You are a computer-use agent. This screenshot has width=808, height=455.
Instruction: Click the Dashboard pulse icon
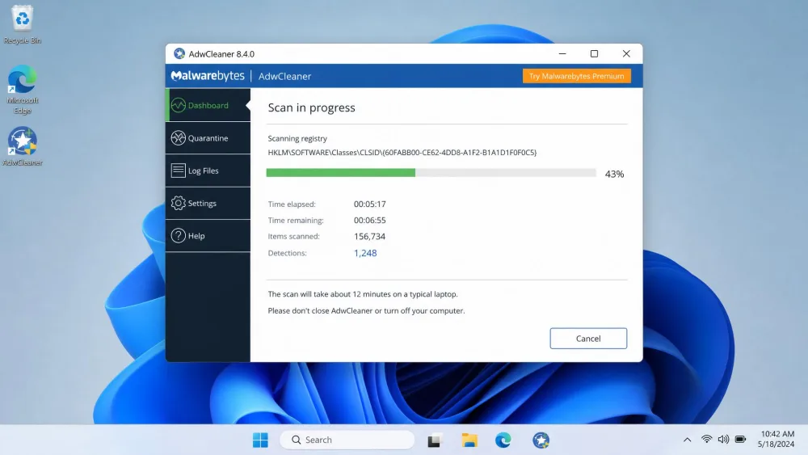point(179,105)
